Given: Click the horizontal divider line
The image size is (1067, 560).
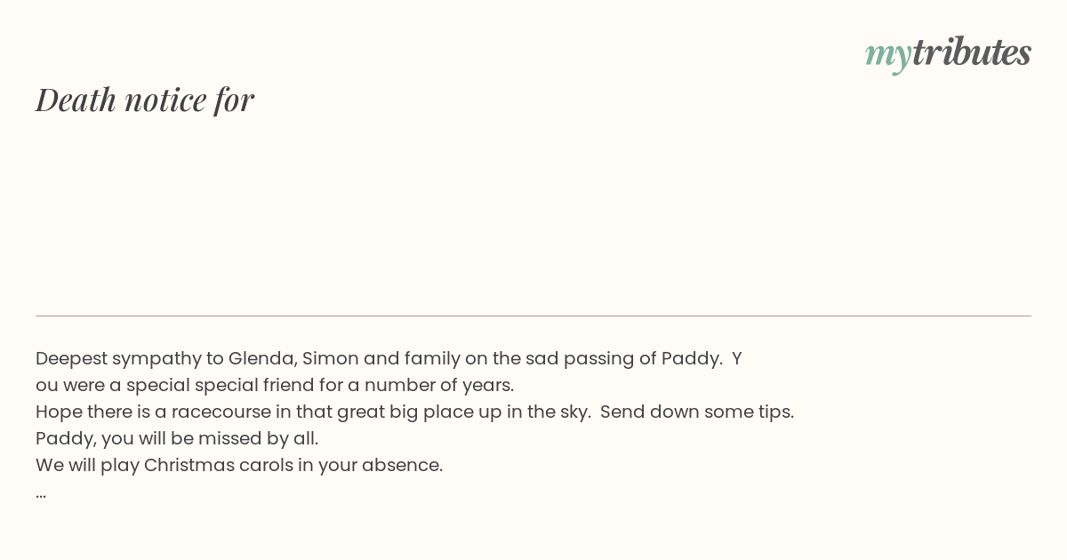Looking at the screenshot, I should coord(533,316).
